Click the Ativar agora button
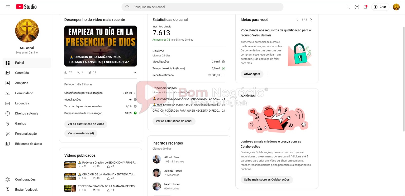The height and width of the screenshot is (196, 405). point(252,74)
